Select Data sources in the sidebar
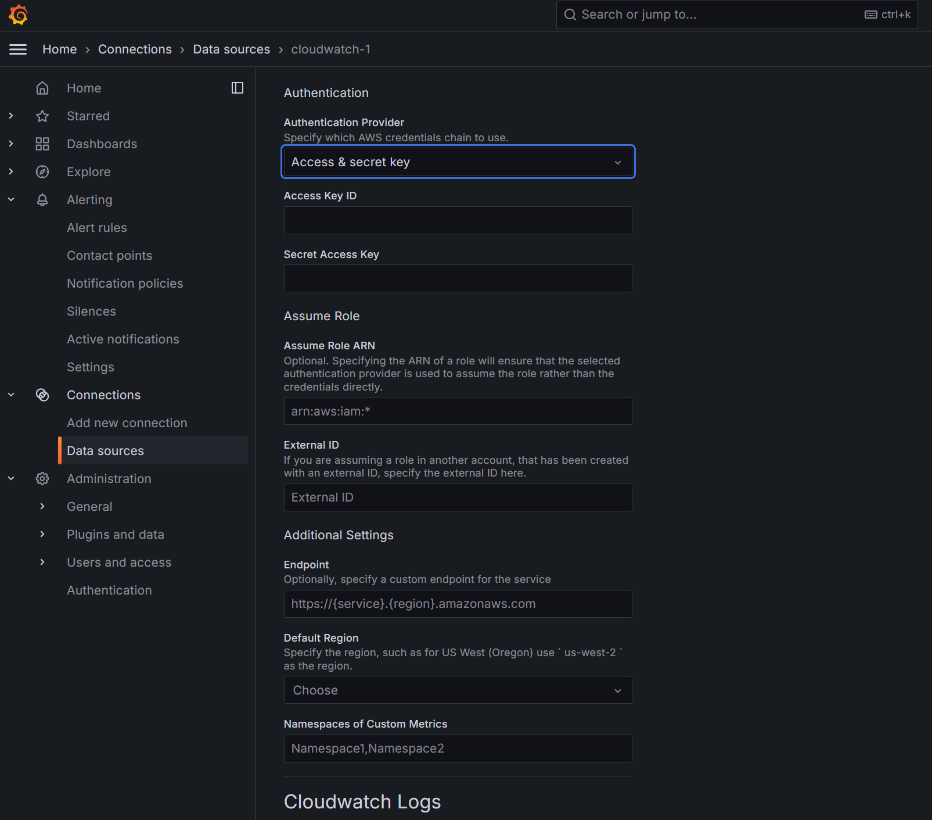 pyautogui.click(x=153, y=450)
